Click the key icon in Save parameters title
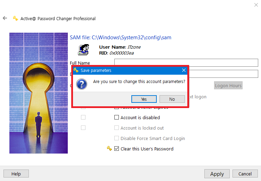 click(76, 70)
